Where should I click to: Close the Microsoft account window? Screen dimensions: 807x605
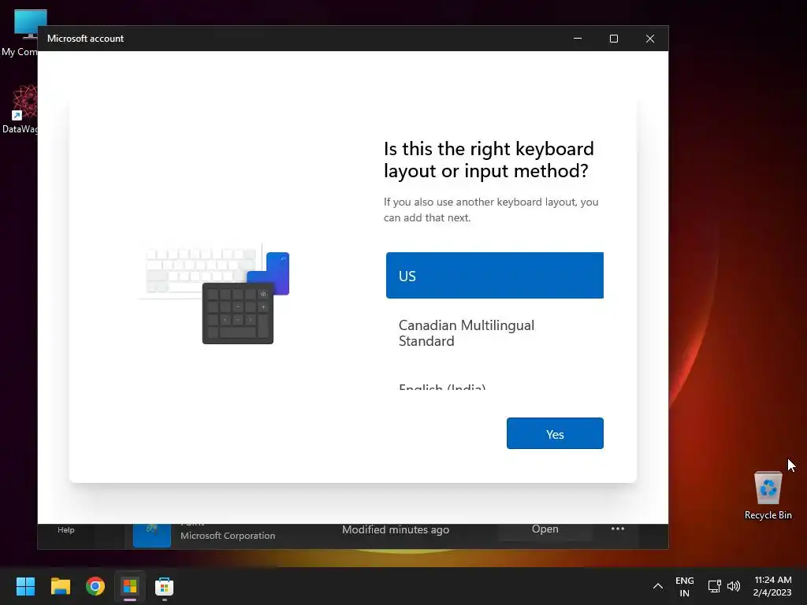click(x=650, y=39)
